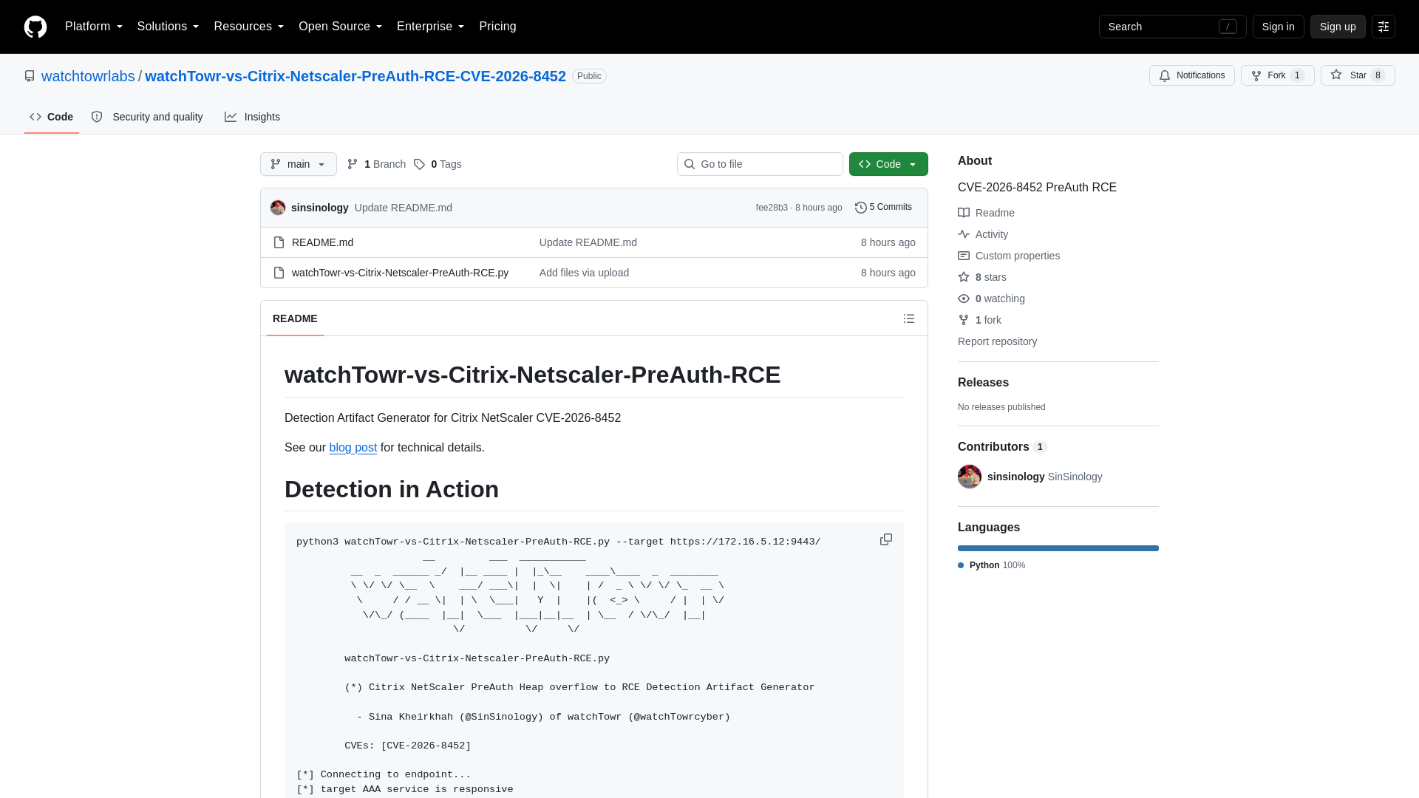Open the main branch selector
The height and width of the screenshot is (798, 1419).
click(x=299, y=164)
